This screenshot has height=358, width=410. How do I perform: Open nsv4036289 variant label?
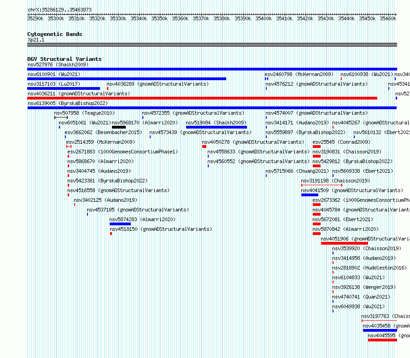(x=158, y=84)
